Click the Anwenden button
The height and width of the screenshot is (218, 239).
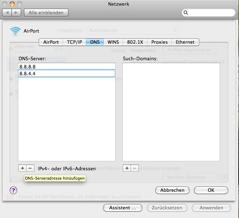[x=211, y=208]
